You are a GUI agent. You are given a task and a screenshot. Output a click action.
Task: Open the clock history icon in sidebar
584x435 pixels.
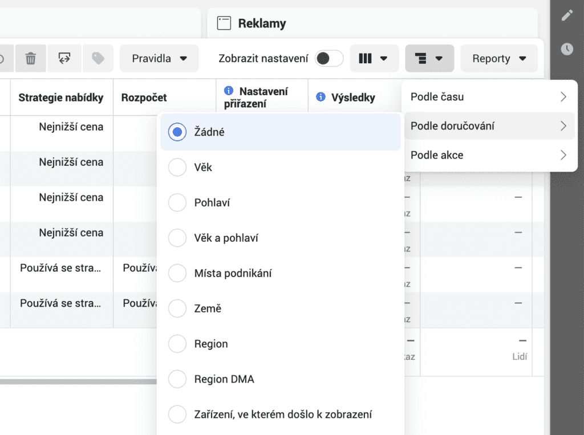click(x=567, y=49)
